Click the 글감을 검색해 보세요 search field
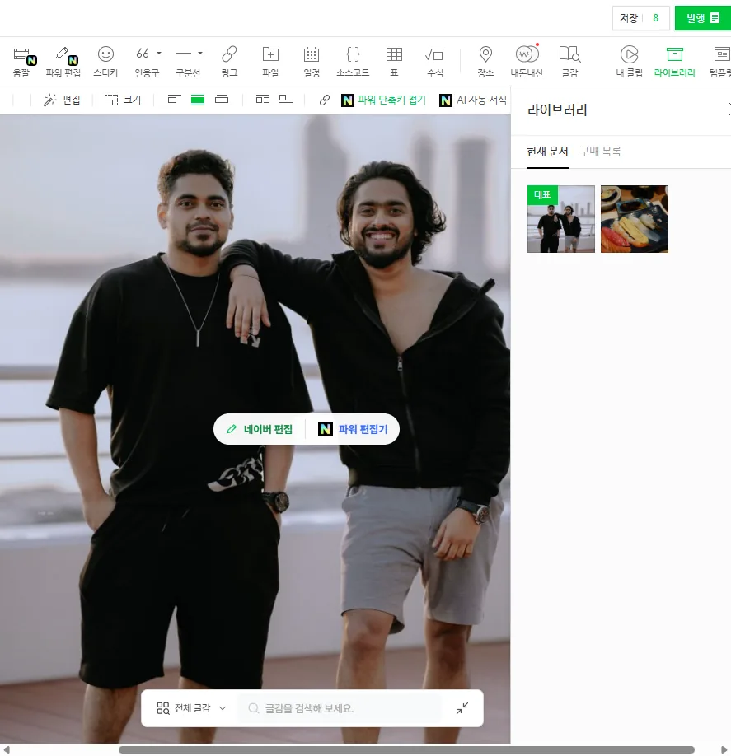 coord(340,708)
